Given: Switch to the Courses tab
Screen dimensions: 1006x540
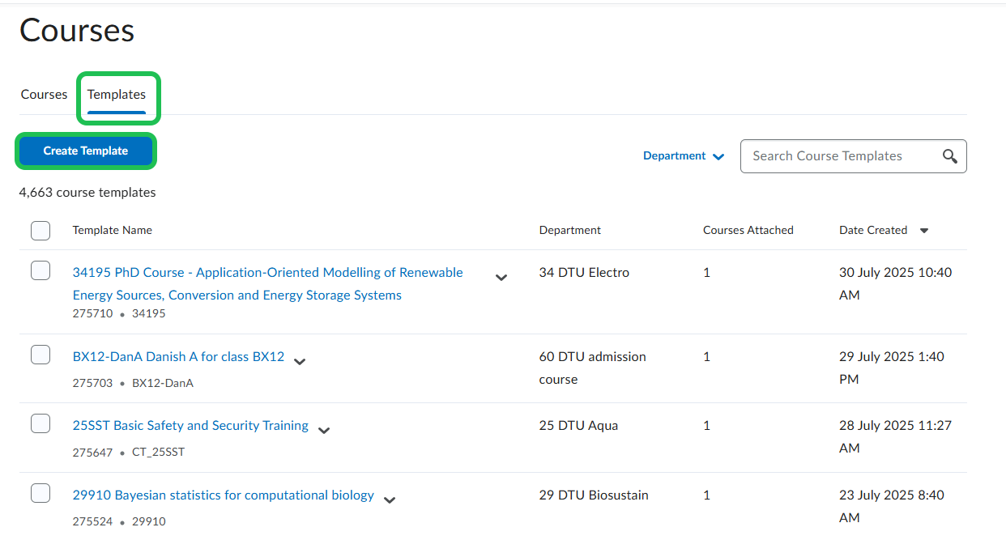Looking at the screenshot, I should [44, 95].
